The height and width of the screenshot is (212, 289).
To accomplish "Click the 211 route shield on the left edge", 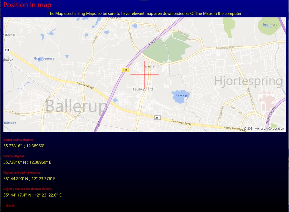I will (x=6, y=50).
